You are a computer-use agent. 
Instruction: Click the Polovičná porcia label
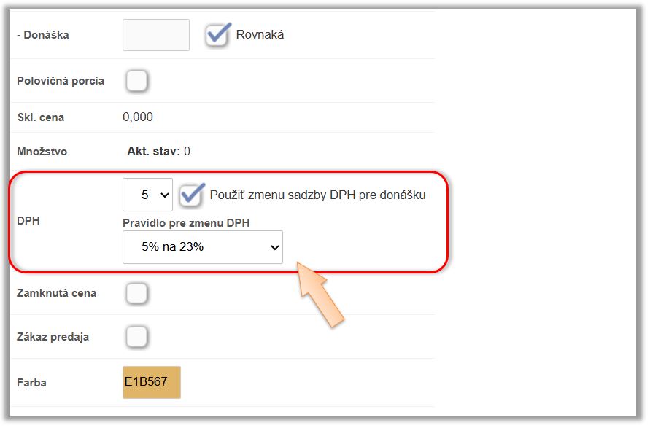[x=61, y=81]
